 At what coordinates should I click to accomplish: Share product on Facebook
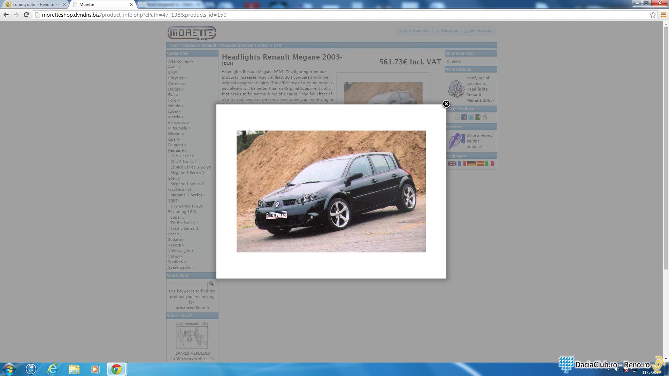coord(464,117)
